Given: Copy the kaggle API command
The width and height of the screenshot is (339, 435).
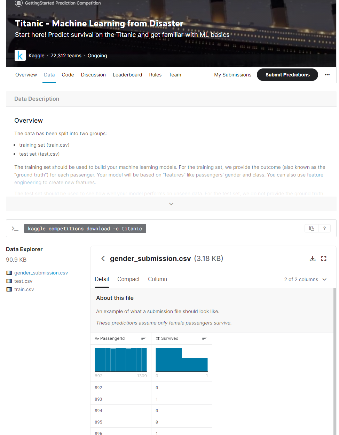Looking at the screenshot, I should (x=312, y=228).
